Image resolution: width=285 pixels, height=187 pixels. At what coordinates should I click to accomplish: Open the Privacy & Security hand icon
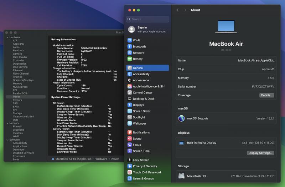[x=130, y=166]
